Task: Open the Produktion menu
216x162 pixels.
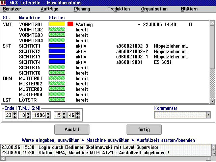Action: pos(118,9)
